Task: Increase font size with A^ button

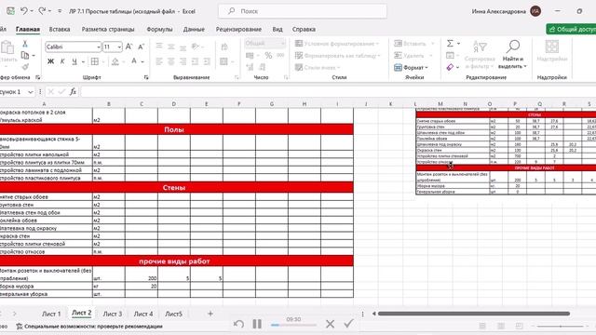Action: pos(129,47)
